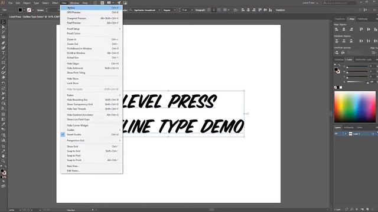
Task: Click the Adobe Illustrator Ai logo
Action: (x=3, y=2)
